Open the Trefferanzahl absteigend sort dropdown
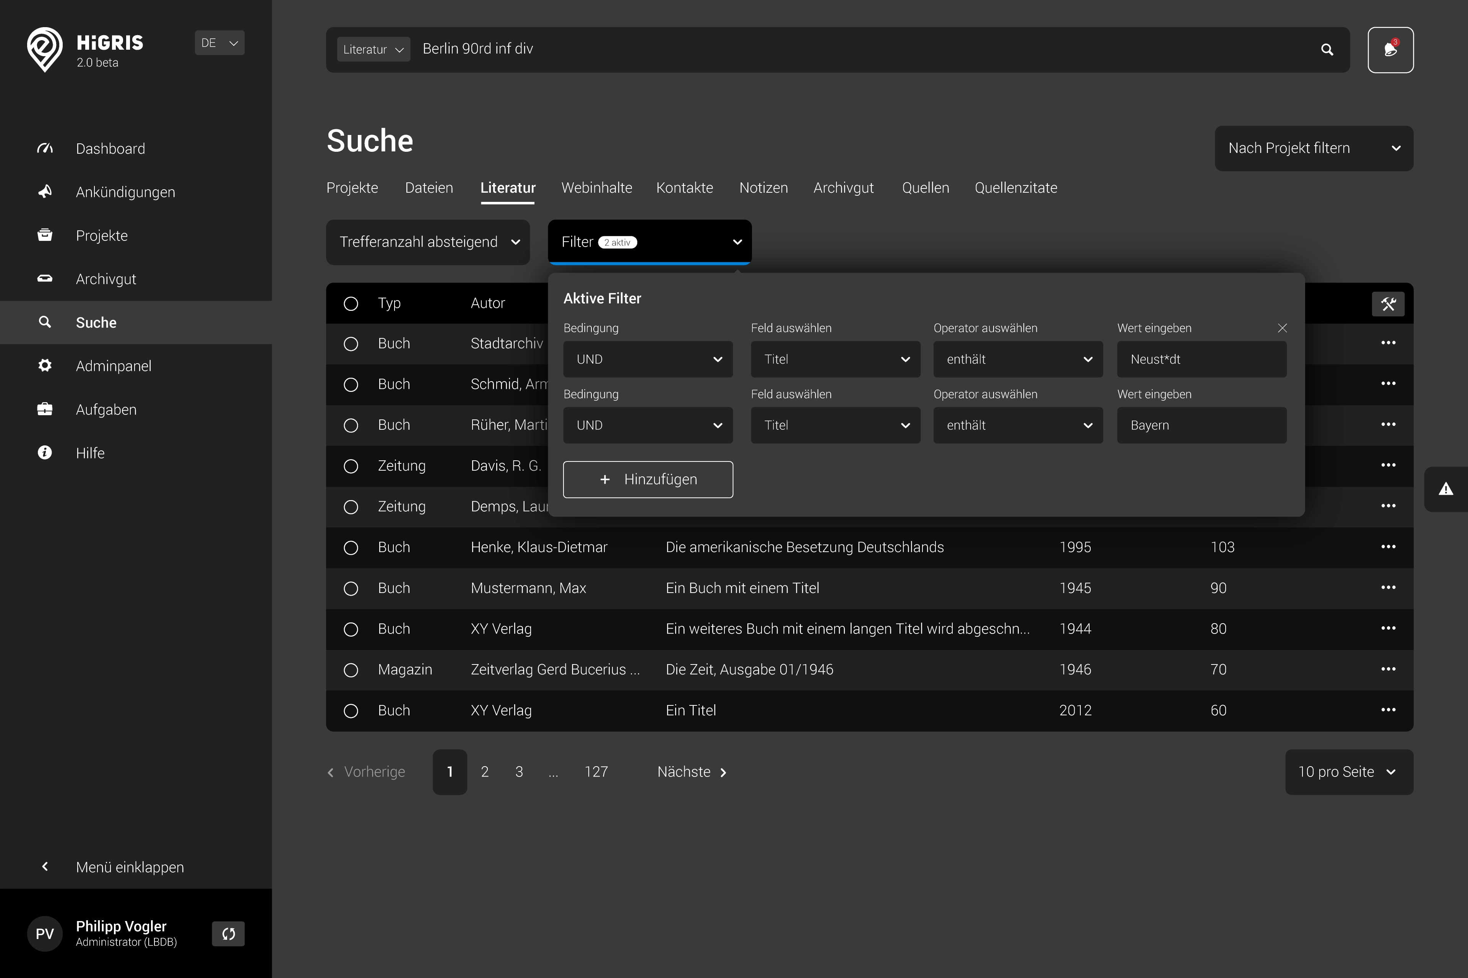Viewport: 1468px width, 978px height. point(428,242)
